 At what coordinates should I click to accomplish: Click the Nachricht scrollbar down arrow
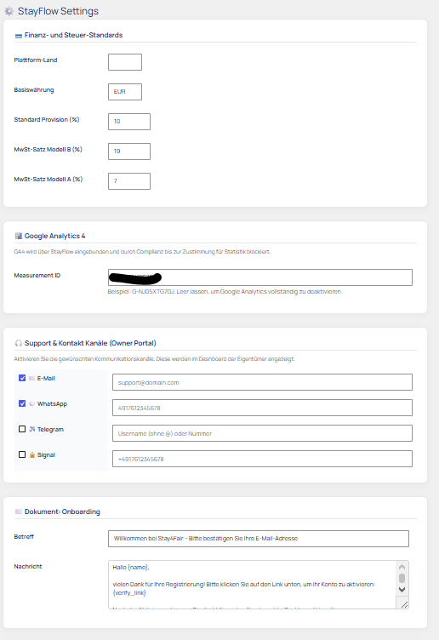pyautogui.click(x=402, y=590)
